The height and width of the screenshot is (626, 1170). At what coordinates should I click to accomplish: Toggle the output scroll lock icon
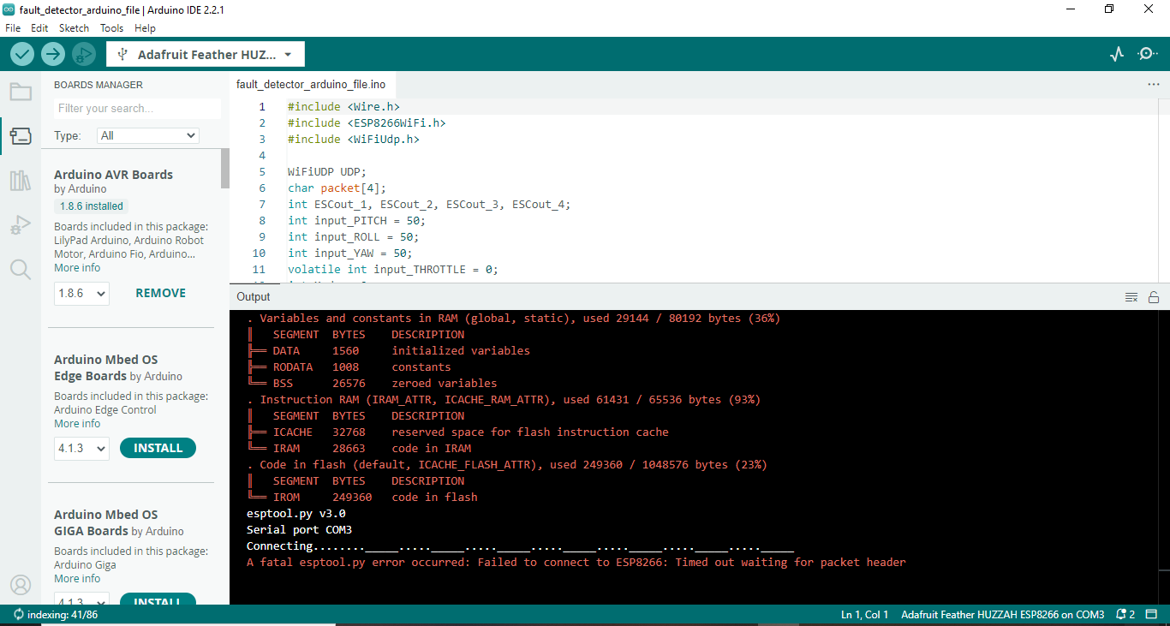pyautogui.click(x=1154, y=297)
